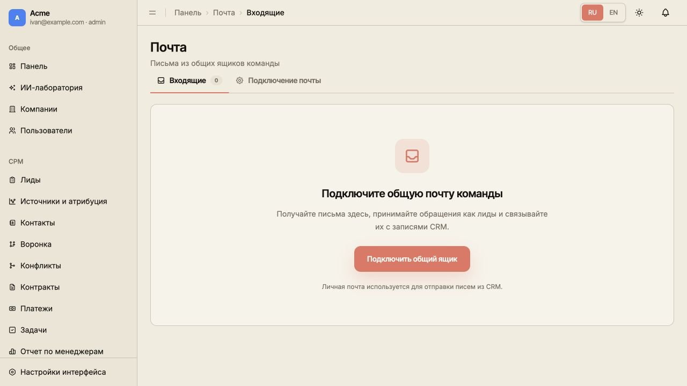Click the 0 counter badge on Входящие
Viewport: 687px width, 386px height.
click(x=216, y=80)
